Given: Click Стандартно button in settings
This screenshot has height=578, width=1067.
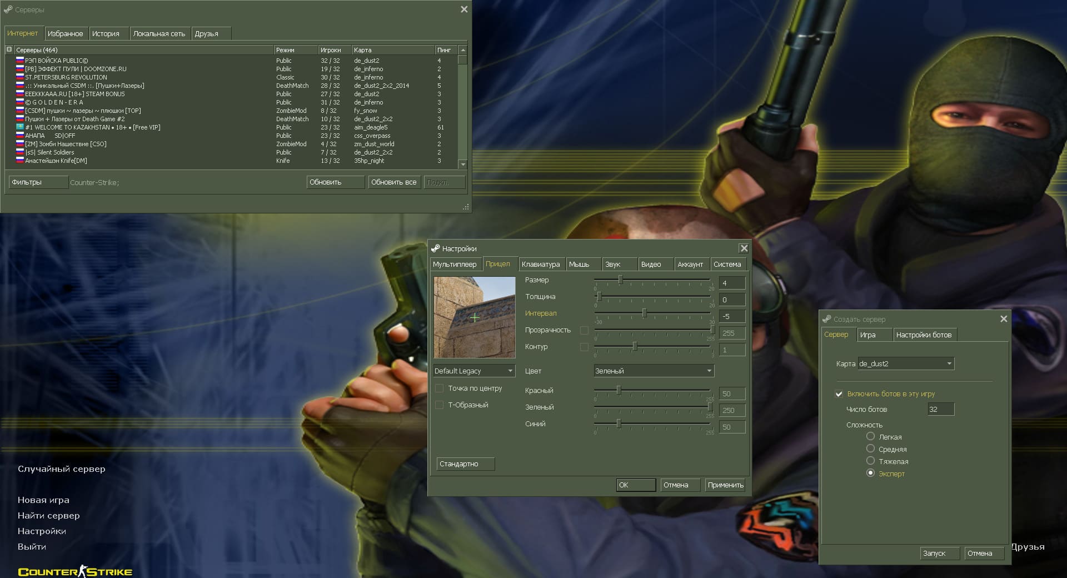Looking at the screenshot, I should pyautogui.click(x=466, y=464).
